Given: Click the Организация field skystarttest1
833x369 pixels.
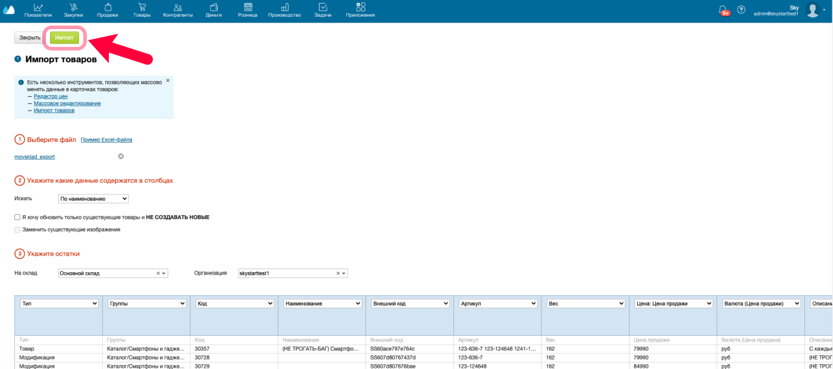Looking at the screenshot, I should (x=293, y=273).
